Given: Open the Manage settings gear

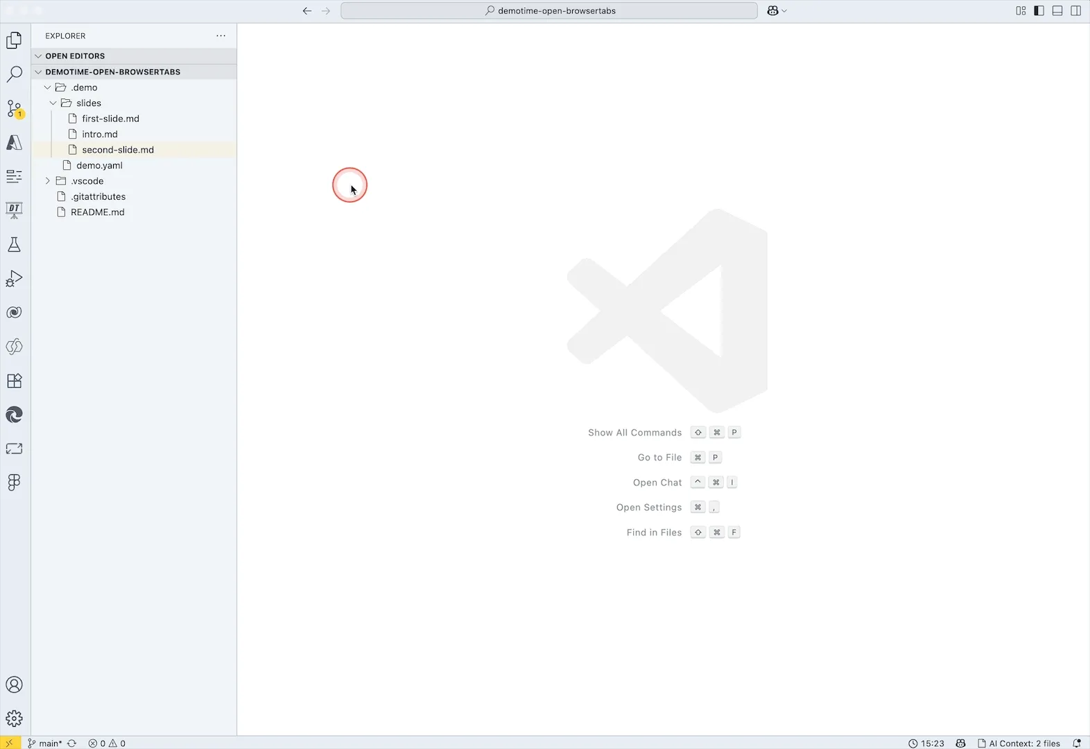Looking at the screenshot, I should click(x=15, y=718).
